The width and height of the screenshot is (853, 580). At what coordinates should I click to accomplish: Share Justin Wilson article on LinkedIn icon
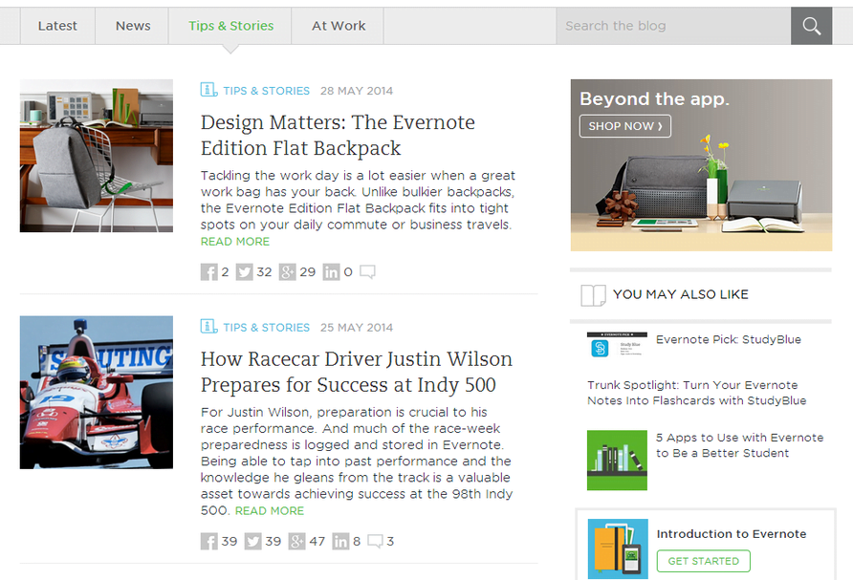coord(340,542)
